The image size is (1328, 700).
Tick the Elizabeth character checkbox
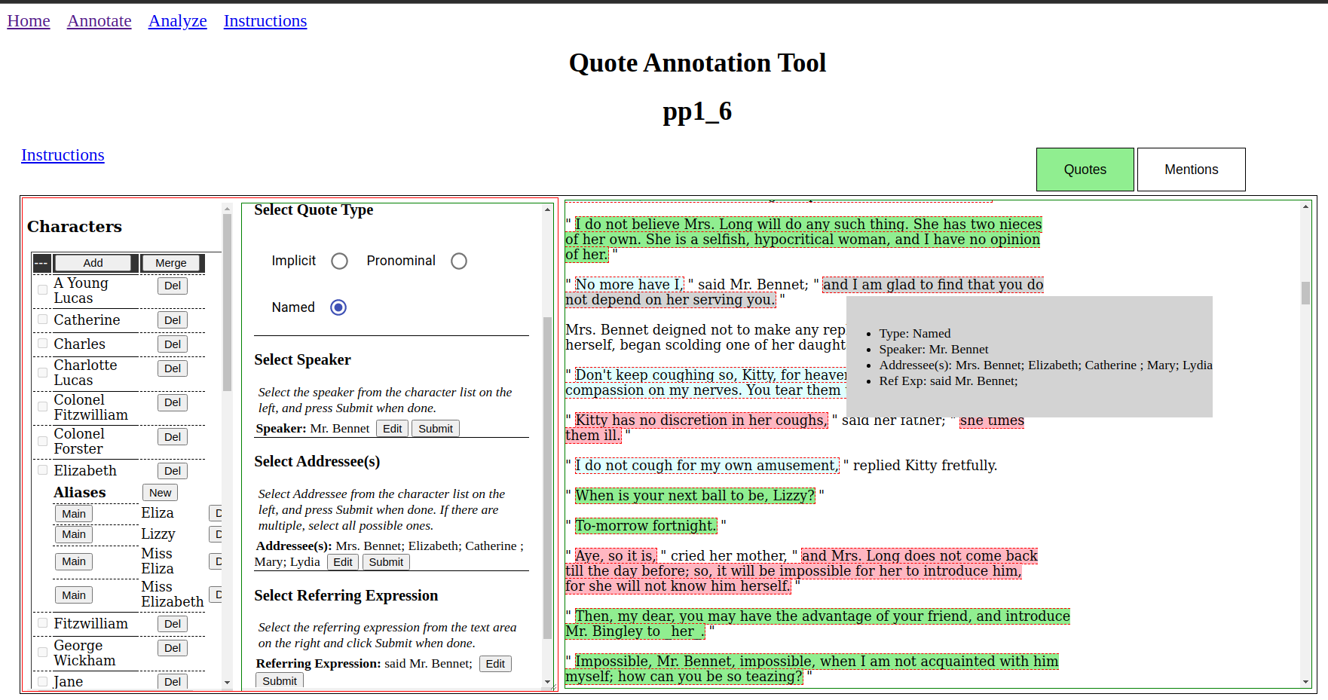tap(43, 470)
